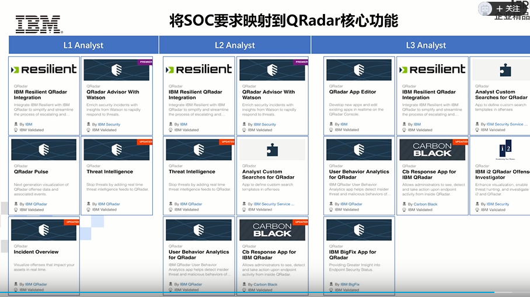Open the QRadar Pulse shield thumbnail
Viewport: 530px width, 297px height.
pos(44,150)
